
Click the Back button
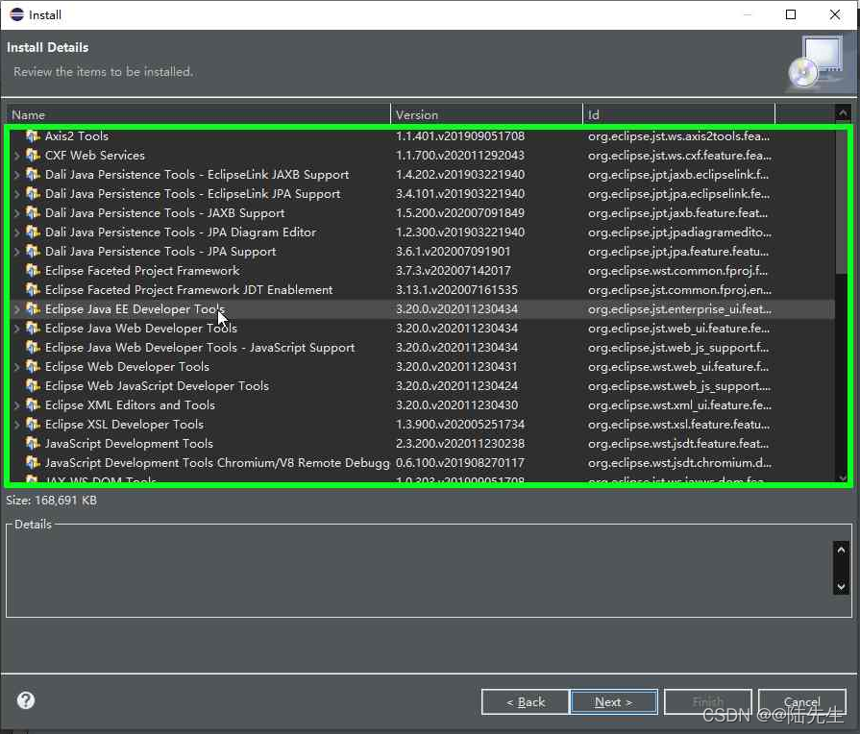pos(525,701)
